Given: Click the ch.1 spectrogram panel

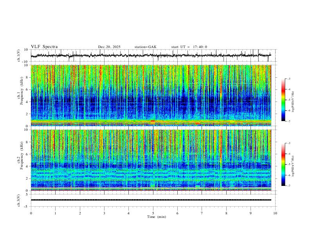Looking at the screenshot, I should click(151, 95).
